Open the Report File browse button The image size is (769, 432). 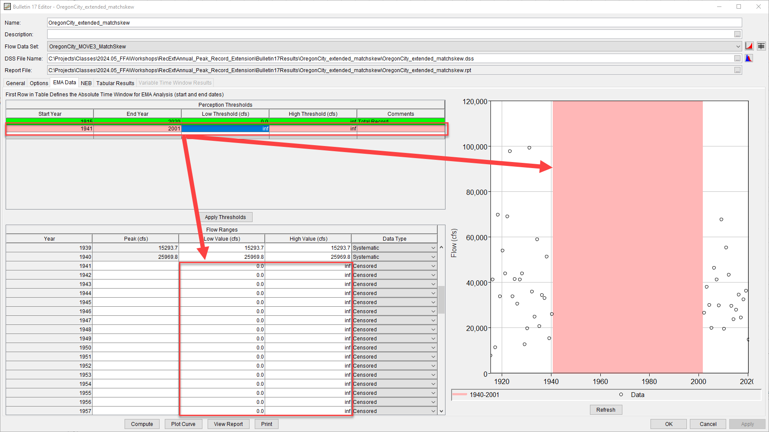(737, 70)
